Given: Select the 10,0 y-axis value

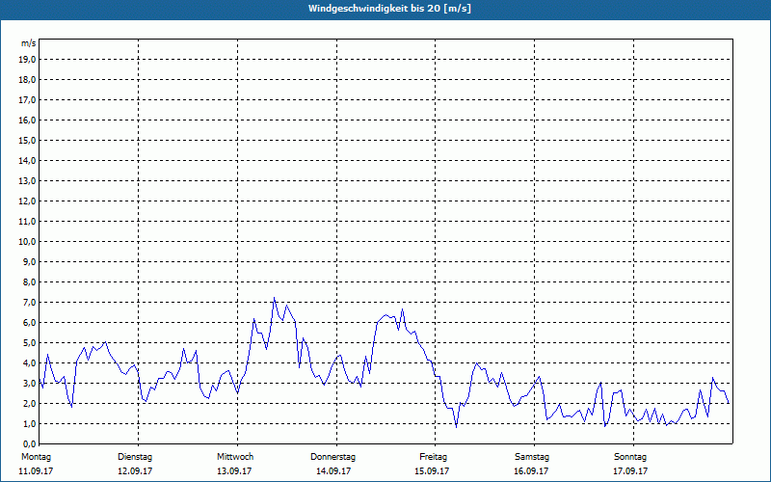Looking at the screenshot, I should (27, 242).
